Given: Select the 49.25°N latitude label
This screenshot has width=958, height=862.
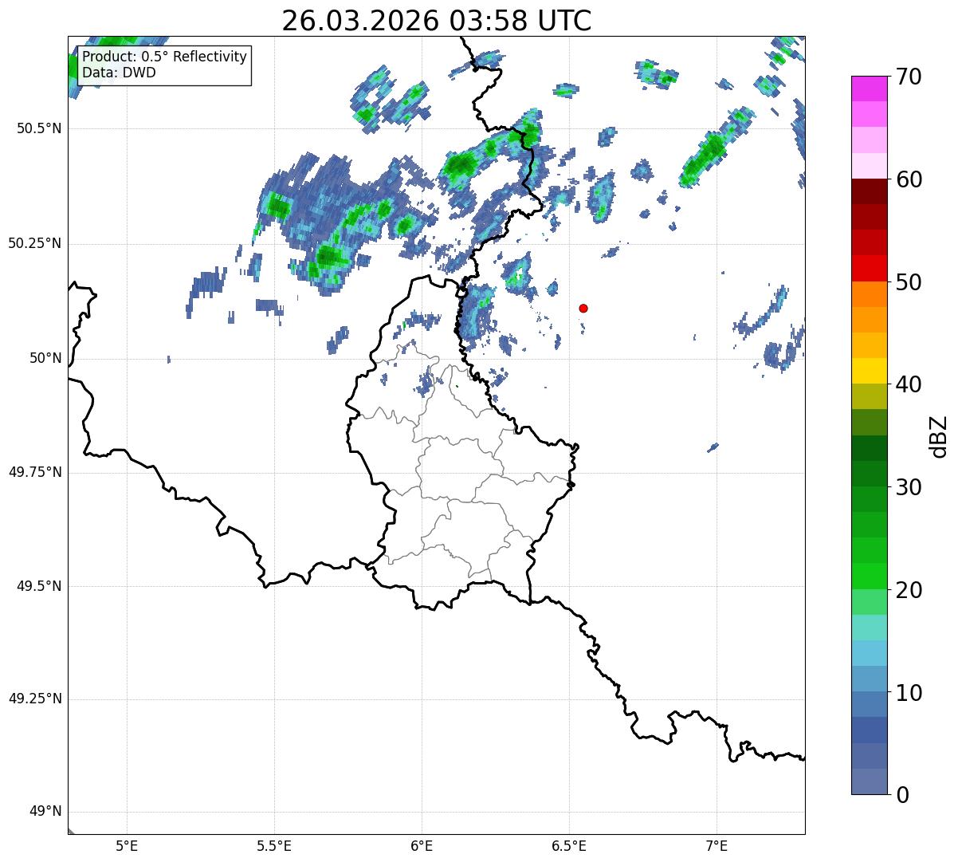Looking at the screenshot, I should 35,699.
